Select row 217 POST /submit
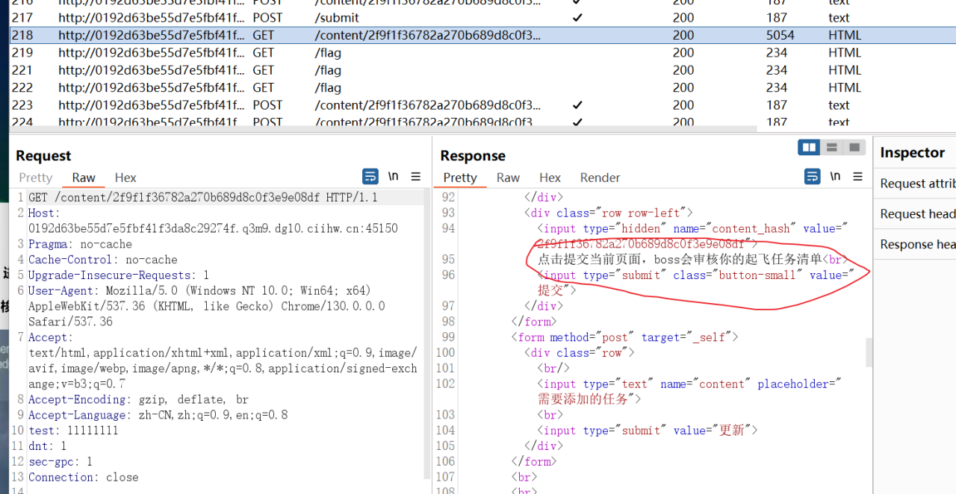Screen dimensions: 956x494 pyautogui.click(x=482, y=17)
